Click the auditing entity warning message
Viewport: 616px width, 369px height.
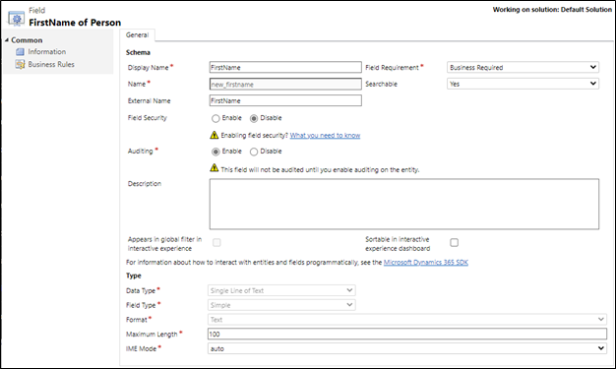(320, 170)
